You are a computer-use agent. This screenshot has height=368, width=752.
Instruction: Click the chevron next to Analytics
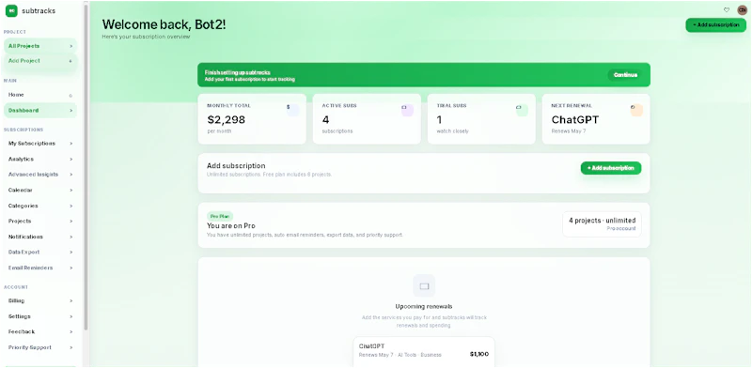click(70, 159)
